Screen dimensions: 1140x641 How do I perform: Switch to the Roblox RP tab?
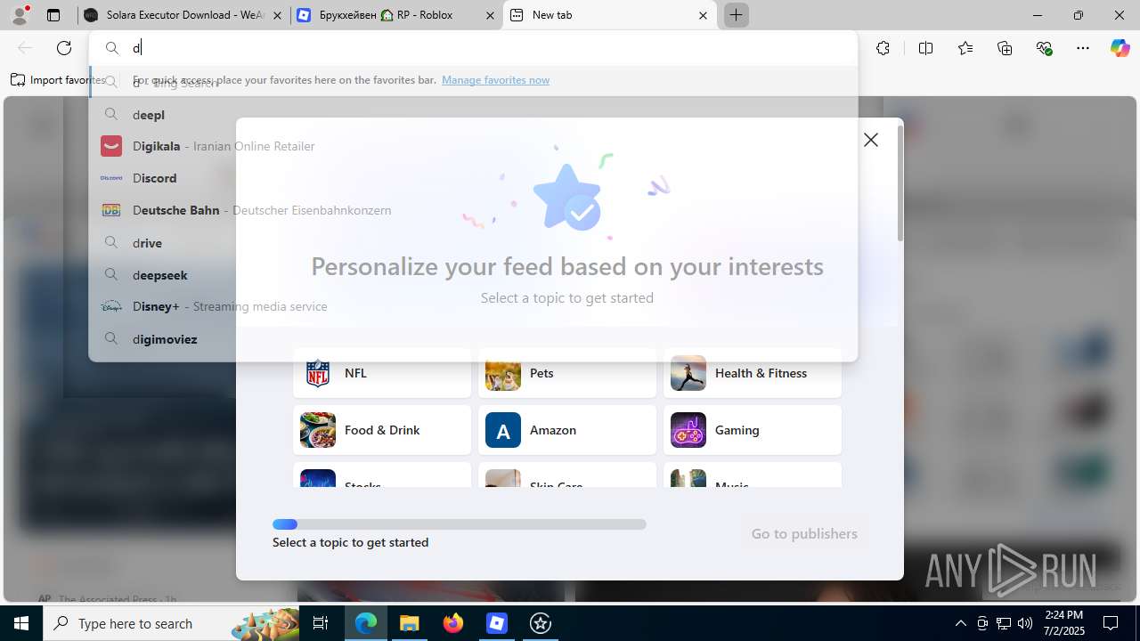click(x=396, y=15)
